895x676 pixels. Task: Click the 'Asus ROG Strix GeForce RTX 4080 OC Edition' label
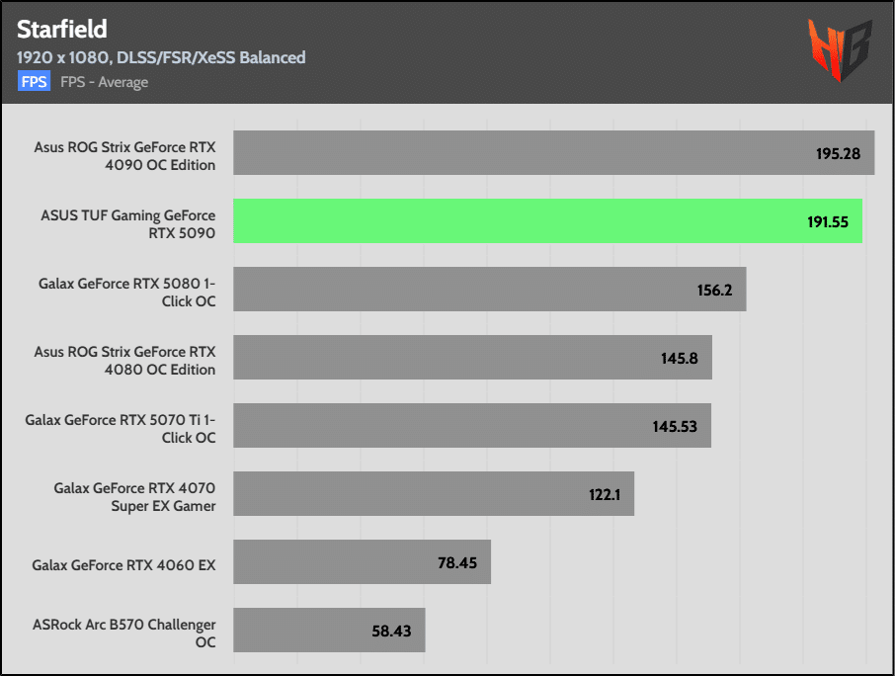125,361
